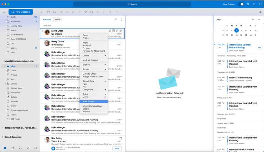Switch to the Other inbox tab
This screenshot has height=152, width=264.
click(58, 20)
